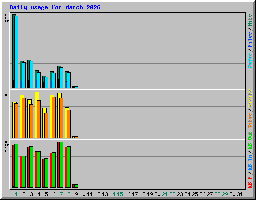Click the 983 axis maximum label
This screenshot has width=256, height=200.
pos(7,18)
